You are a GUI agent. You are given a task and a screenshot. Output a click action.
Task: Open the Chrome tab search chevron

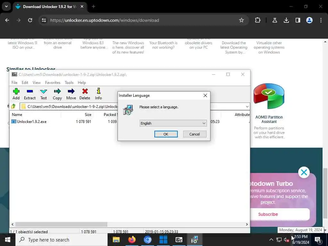[x=6, y=6]
